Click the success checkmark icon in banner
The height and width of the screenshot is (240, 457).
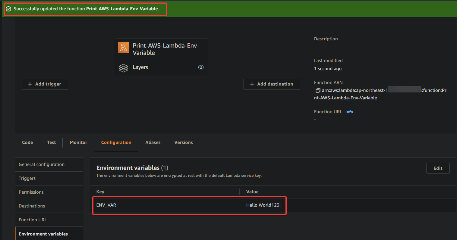(8, 9)
